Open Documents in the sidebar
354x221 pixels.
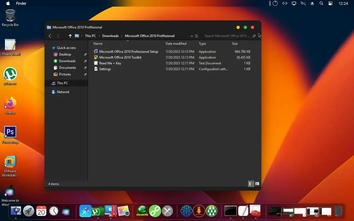point(67,68)
